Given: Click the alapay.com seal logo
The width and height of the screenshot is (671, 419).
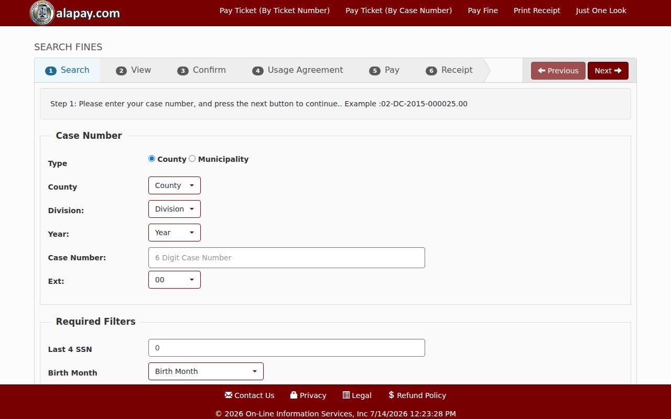Looking at the screenshot, I should tap(42, 13).
